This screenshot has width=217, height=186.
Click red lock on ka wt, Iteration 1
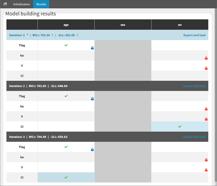(206, 58)
